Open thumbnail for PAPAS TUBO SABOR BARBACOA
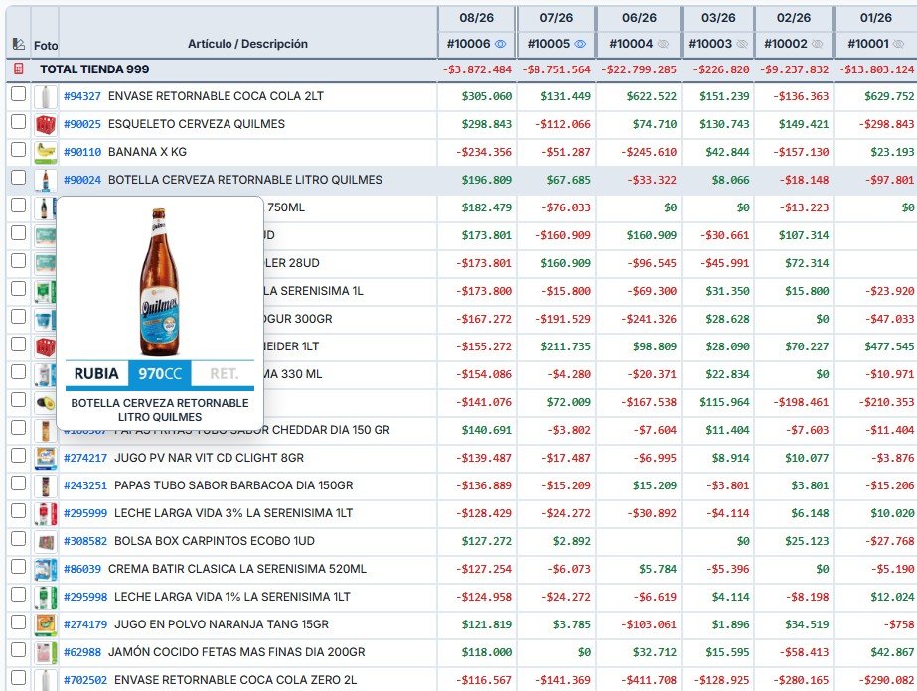Screen dimensions: 917x691 click(x=45, y=485)
